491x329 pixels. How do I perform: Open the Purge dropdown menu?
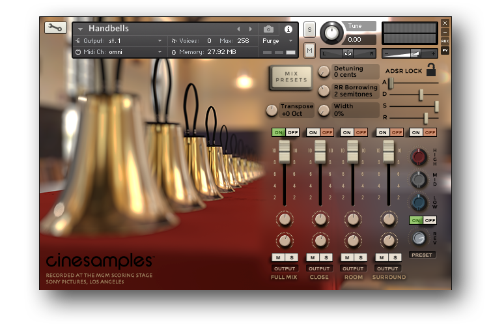(x=277, y=41)
